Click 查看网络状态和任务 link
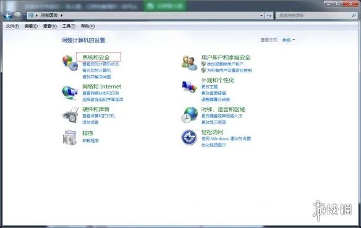361x228 pixels. [101, 93]
